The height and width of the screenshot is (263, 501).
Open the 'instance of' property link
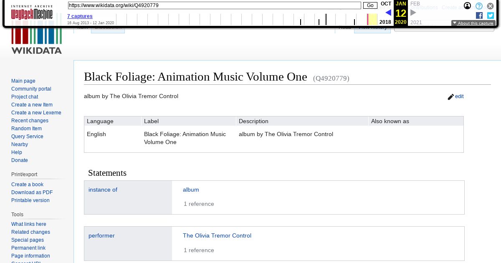(103, 190)
